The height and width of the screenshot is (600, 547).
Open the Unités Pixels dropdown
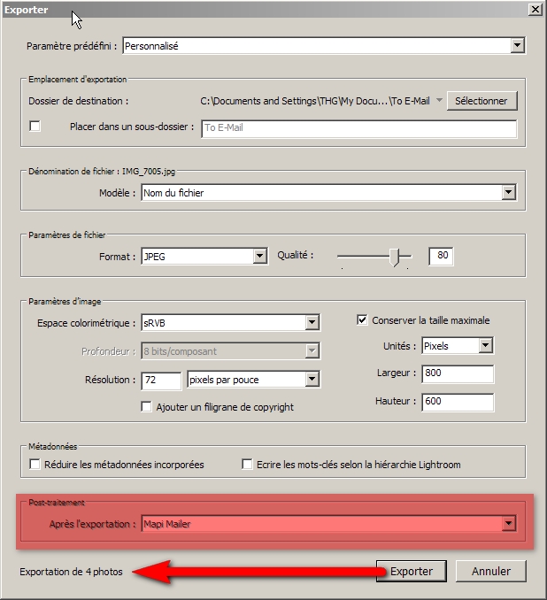click(x=458, y=345)
